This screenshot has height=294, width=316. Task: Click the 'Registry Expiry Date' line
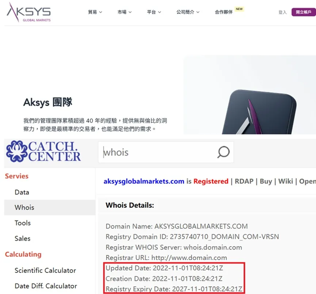click(174, 289)
